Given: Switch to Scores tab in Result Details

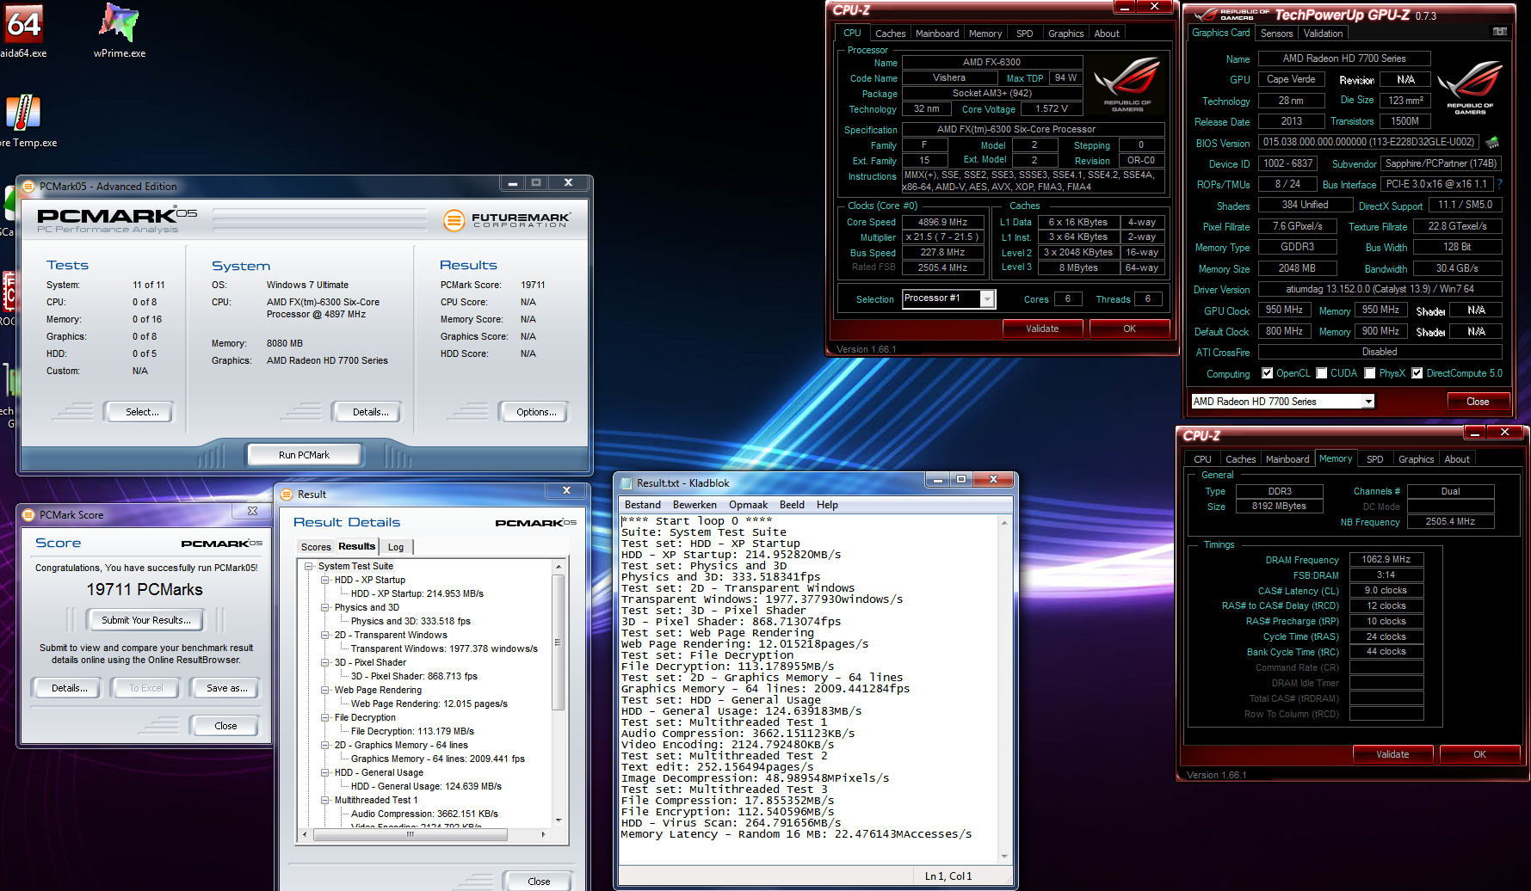Looking at the screenshot, I should click(316, 547).
